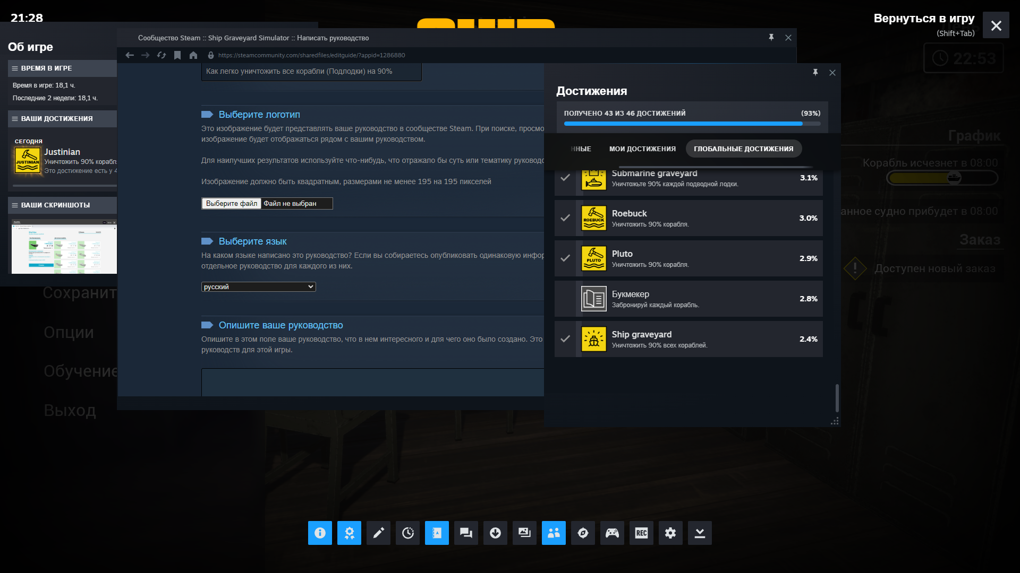Click the Выберите файл button
1020x573 pixels.
[232, 203]
